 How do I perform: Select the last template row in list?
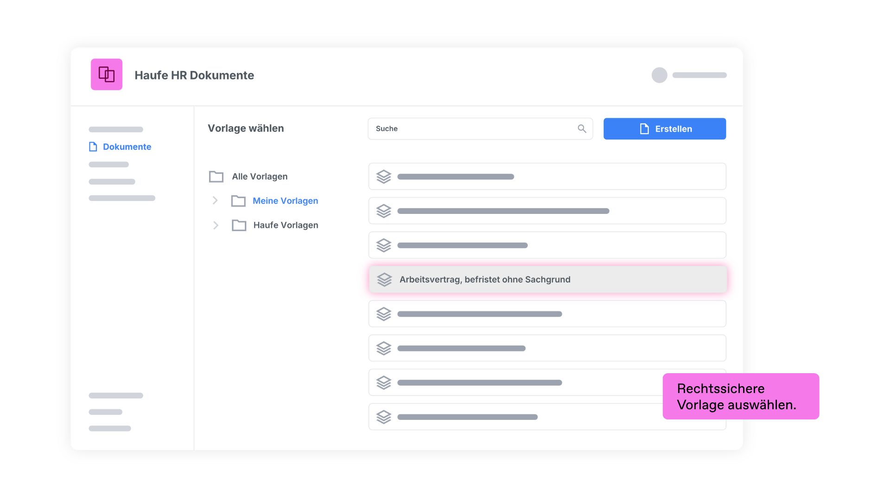click(547, 417)
